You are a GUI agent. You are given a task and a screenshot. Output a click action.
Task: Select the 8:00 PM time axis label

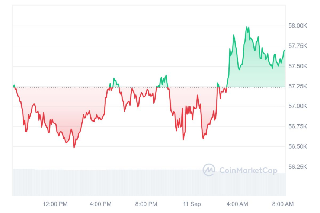(x=146, y=204)
